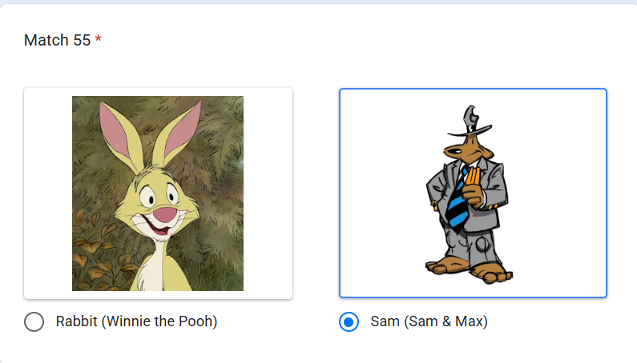Viewport: 637px width, 363px height.
Task: Click Rabbit's left pink ear
Action: pyautogui.click(x=118, y=132)
